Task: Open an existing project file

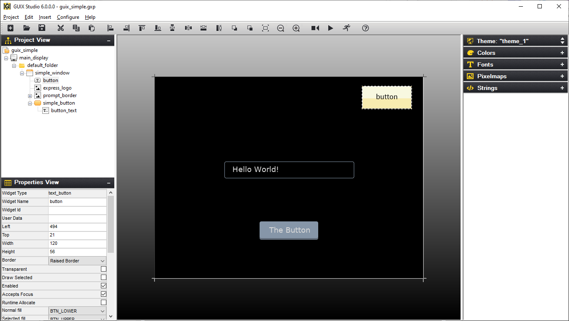Action: 26,28
